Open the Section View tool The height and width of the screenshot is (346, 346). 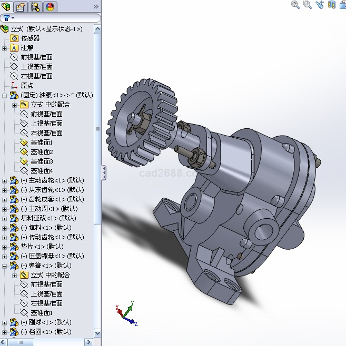pos(331,5)
